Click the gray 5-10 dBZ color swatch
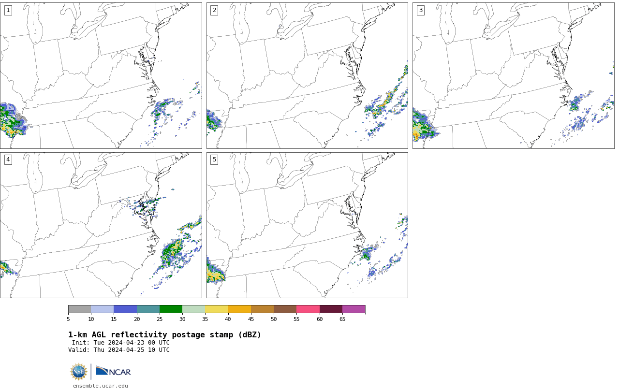The image size is (619, 391). [x=79, y=309]
